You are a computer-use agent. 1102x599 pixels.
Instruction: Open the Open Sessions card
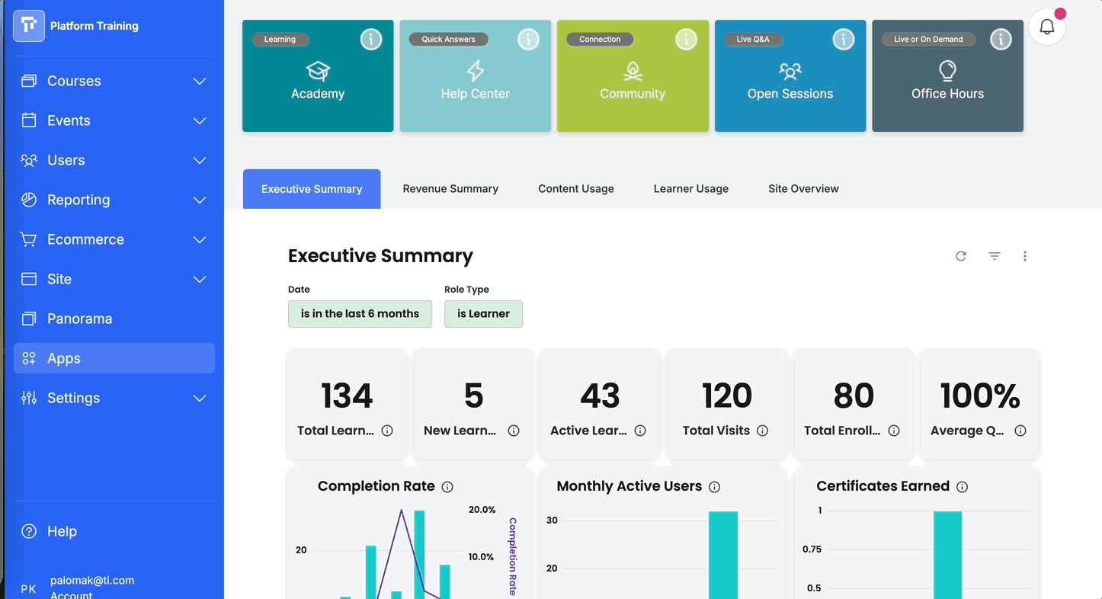790,76
